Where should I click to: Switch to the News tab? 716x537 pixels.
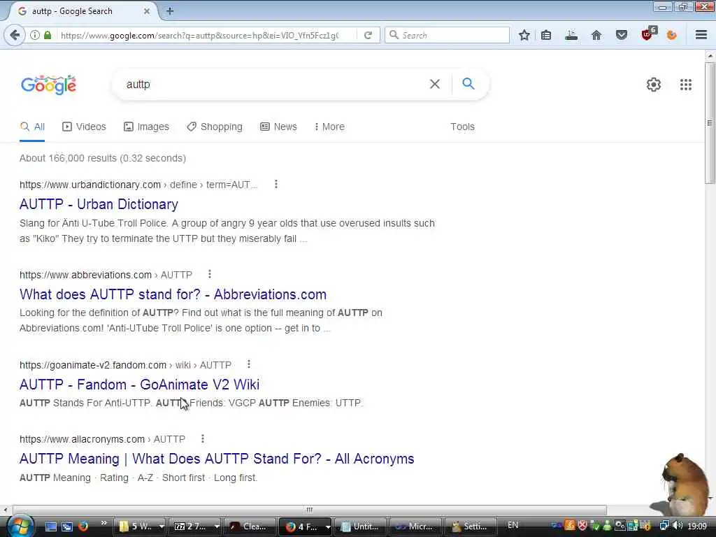278,127
